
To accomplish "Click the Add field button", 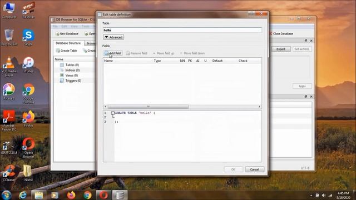I will pyautogui.click(x=113, y=53).
